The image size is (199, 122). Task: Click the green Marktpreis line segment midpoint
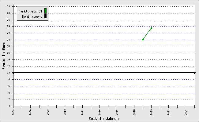coord(147,34)
